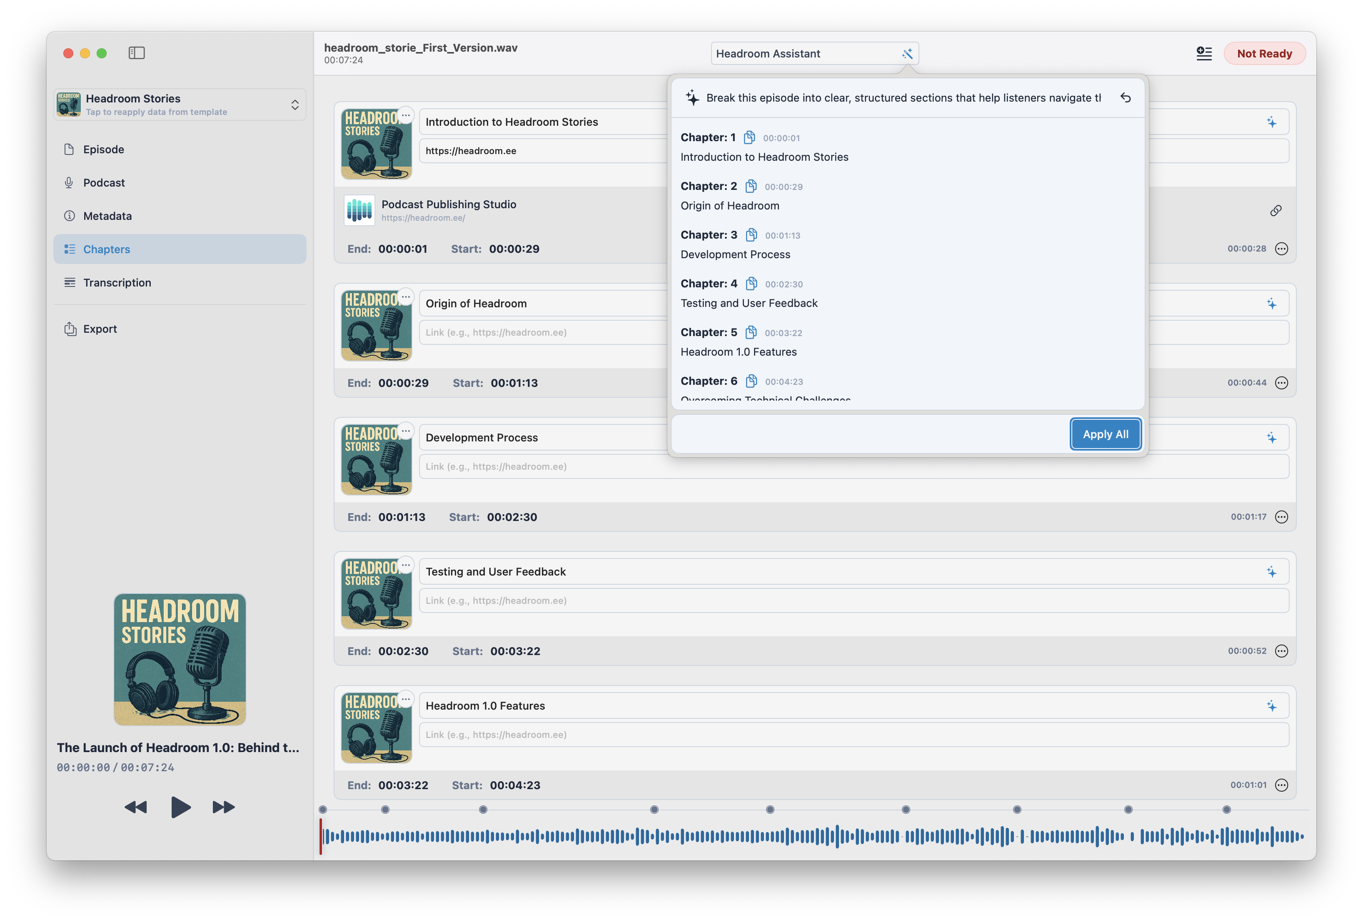Click the undo arrow in assistant prompt
This screenshot has height=922, width=1363.
click(1126, 98)
